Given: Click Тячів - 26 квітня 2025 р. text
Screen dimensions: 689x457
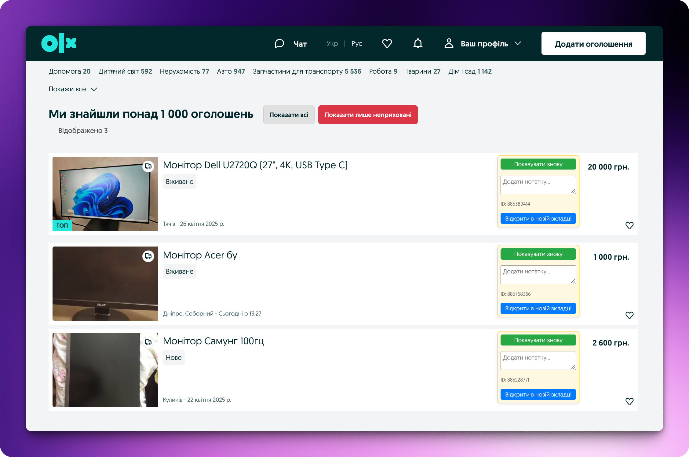Looking at the screenshot, I should [194, 224].
